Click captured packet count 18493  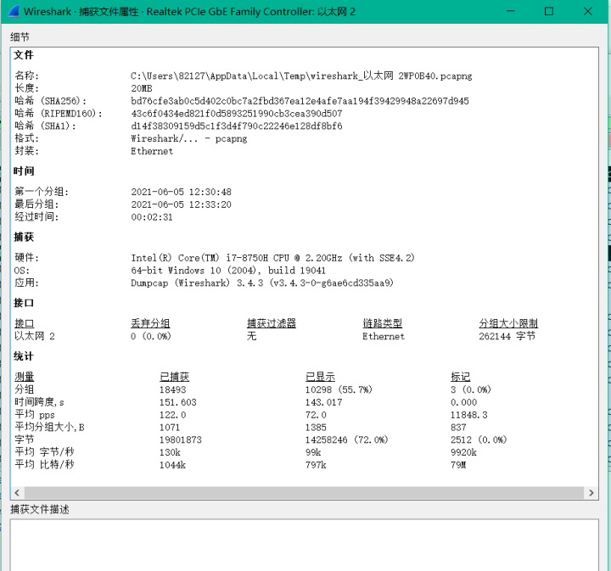coord(172,389)
